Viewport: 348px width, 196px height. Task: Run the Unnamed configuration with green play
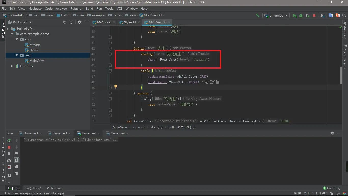tap(295, 15)
